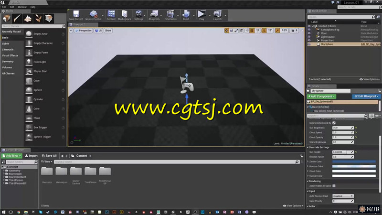382x215 pixels.
Task: Select the Cube shape icon
Action: [29, 81]
